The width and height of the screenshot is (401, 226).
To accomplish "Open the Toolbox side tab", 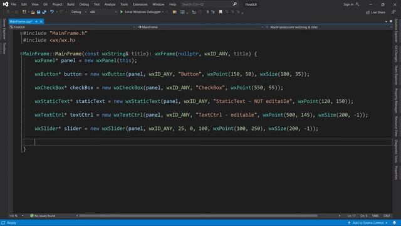I will (4, 48).
